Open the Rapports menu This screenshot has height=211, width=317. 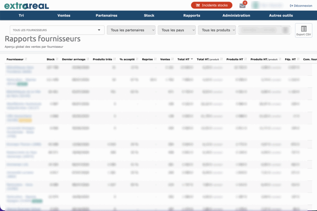click(x=192, y=16)
